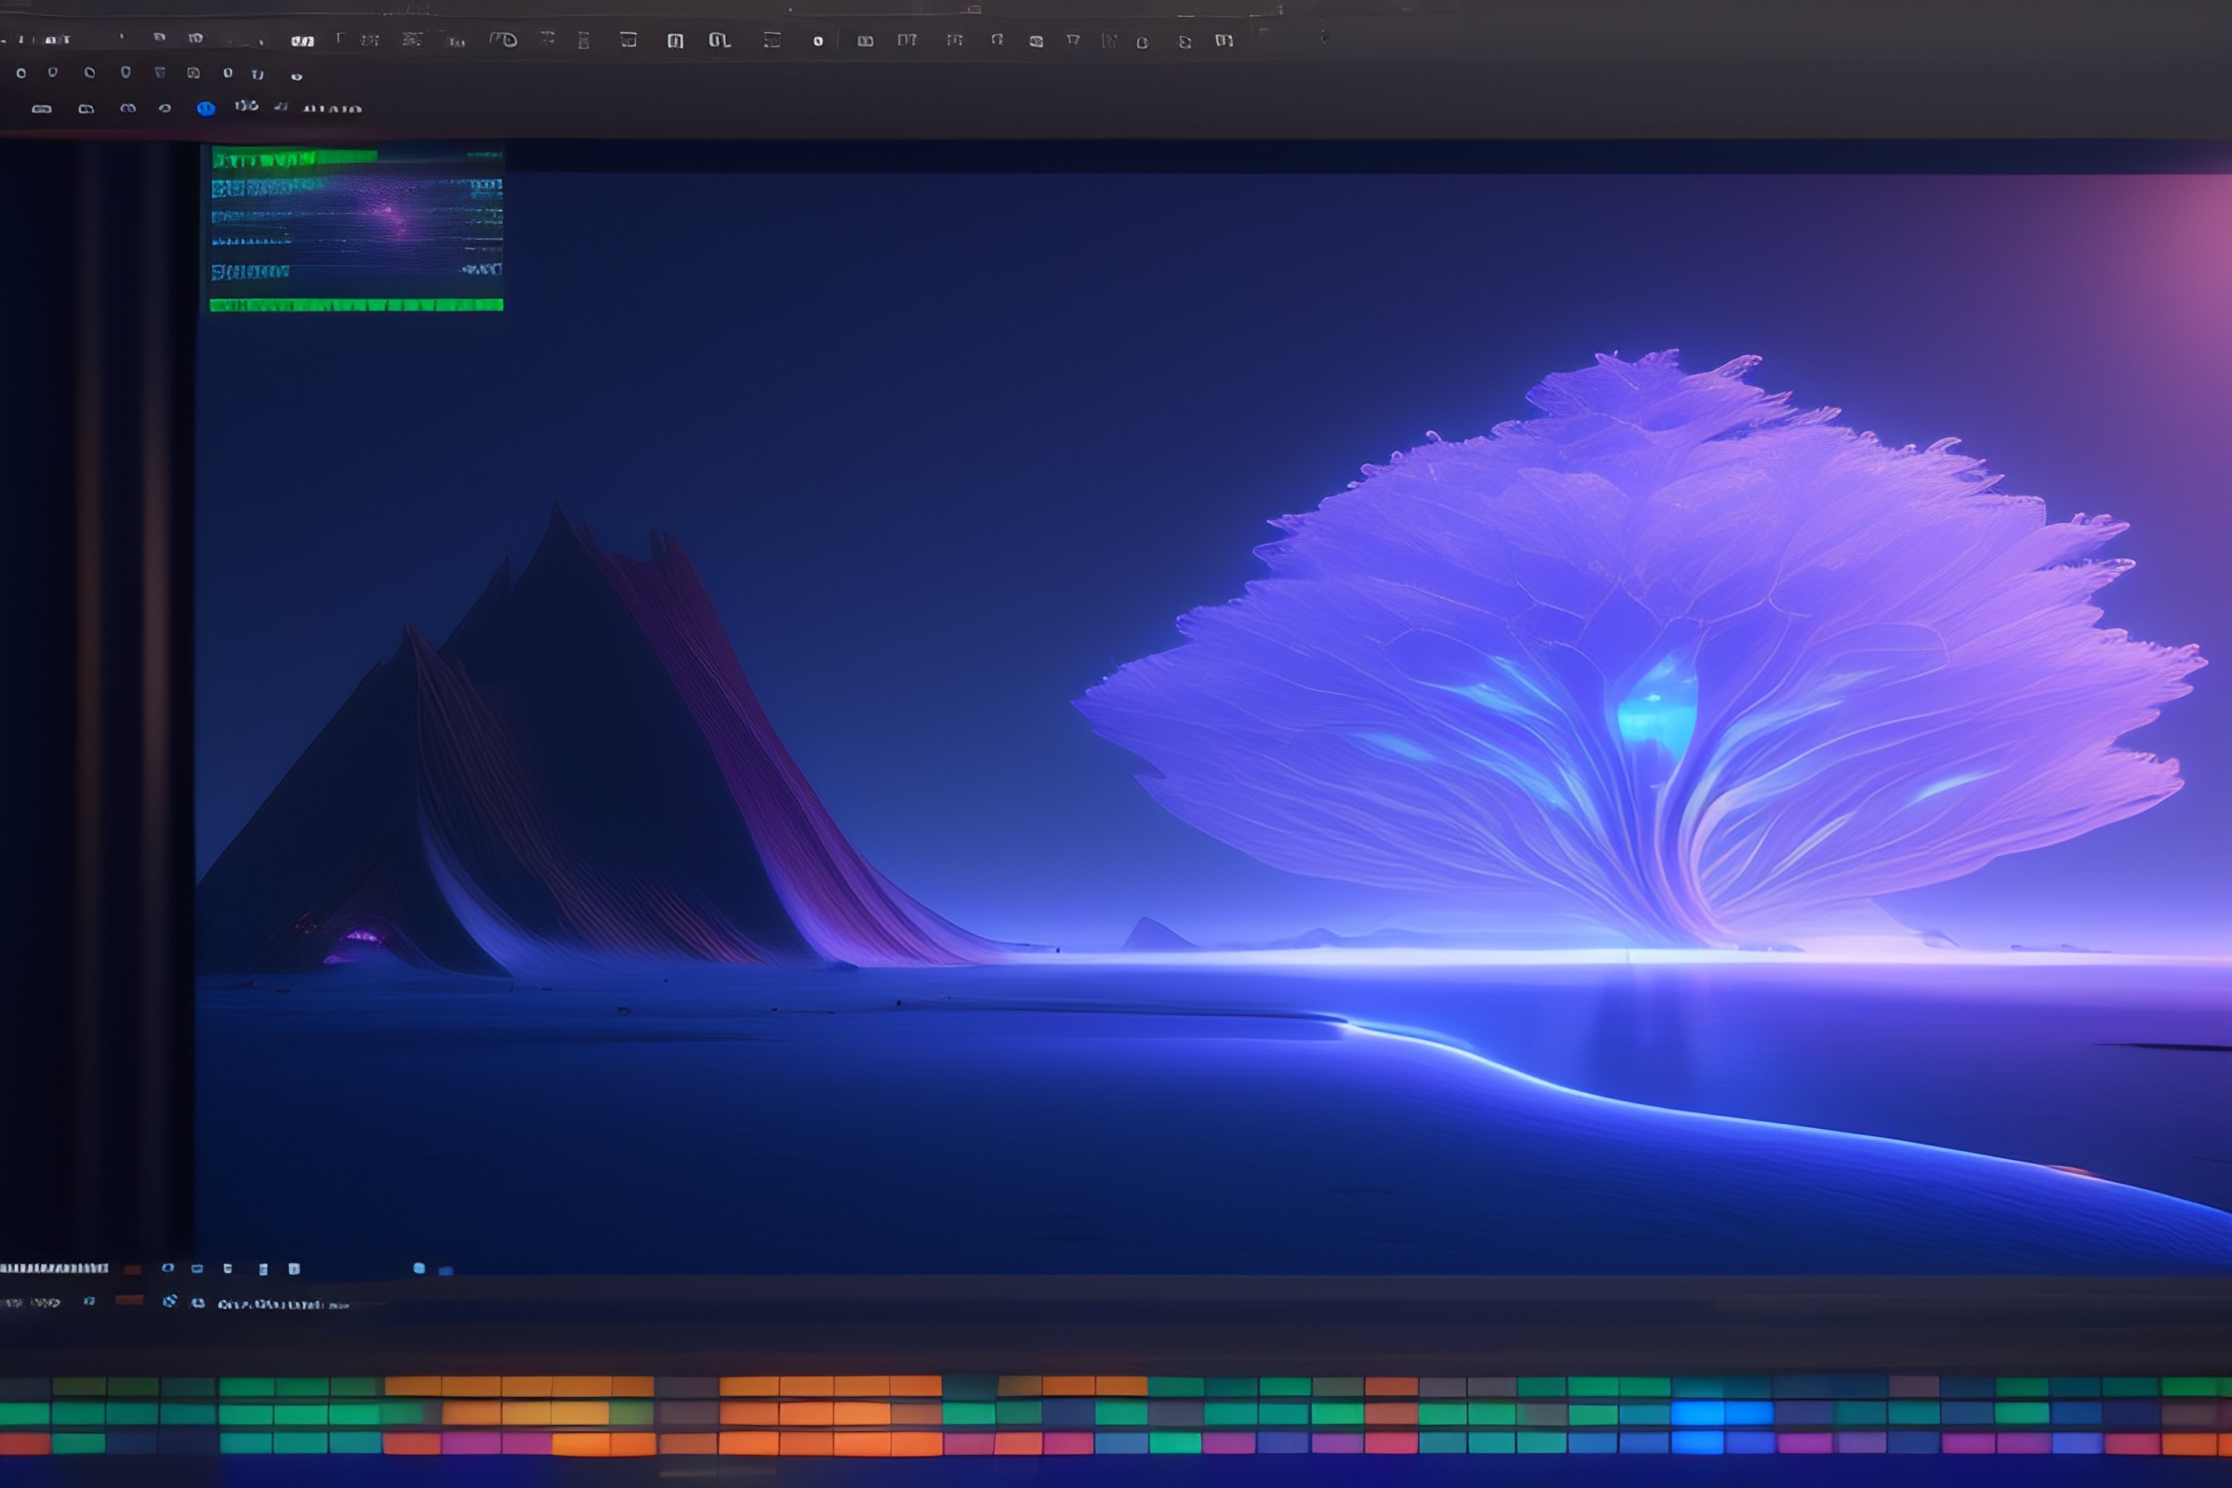Screen dimensions: 2232x1488
Task: Open the second menu entry in the top row
Action: pos(53,40)
